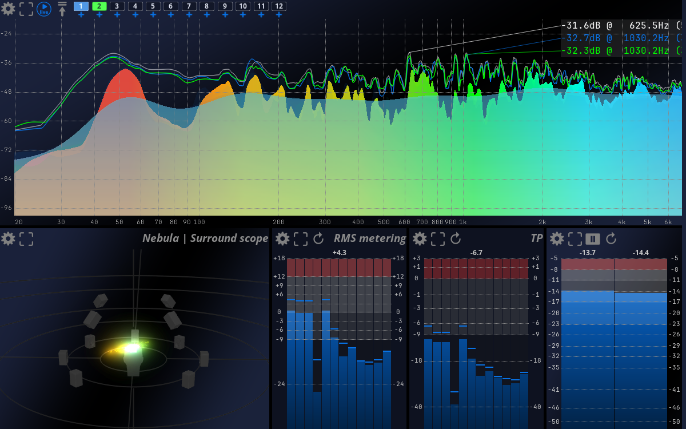The image size is (686, 429).
Task: Click the plus button under channel 5
Action: click(x=152, y=15)
